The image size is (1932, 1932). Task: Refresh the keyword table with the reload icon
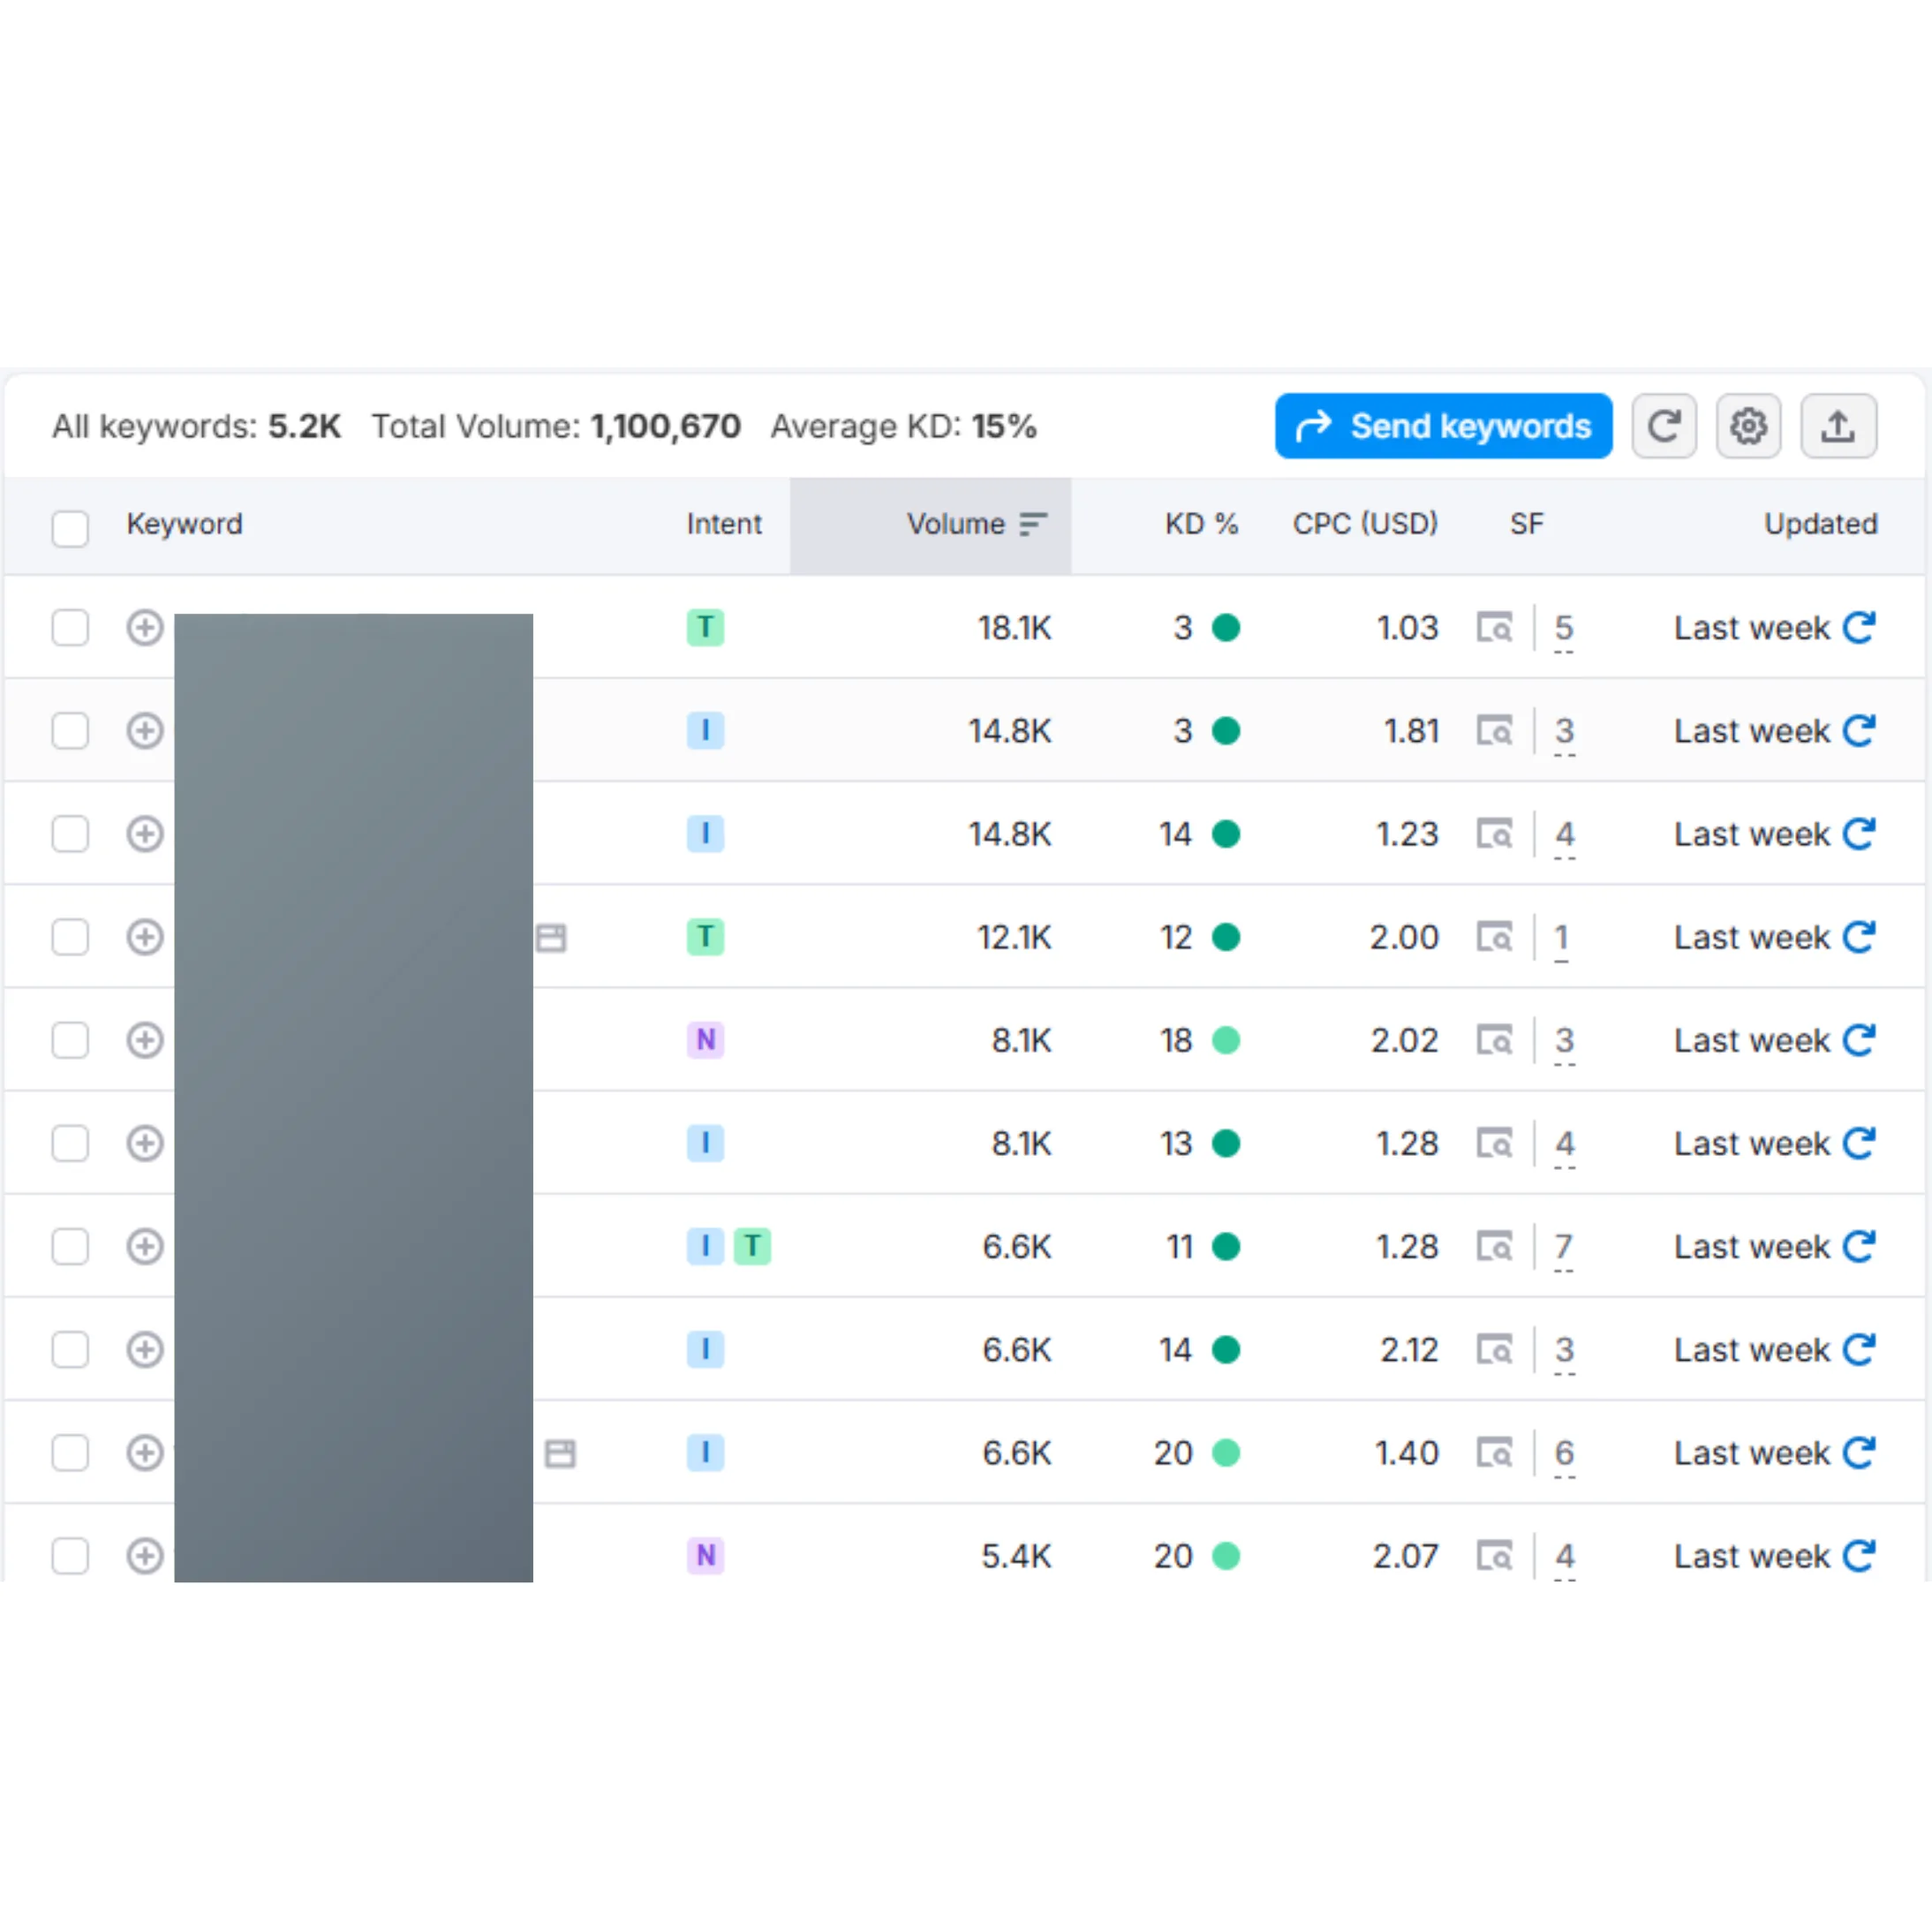[1663, 426]
